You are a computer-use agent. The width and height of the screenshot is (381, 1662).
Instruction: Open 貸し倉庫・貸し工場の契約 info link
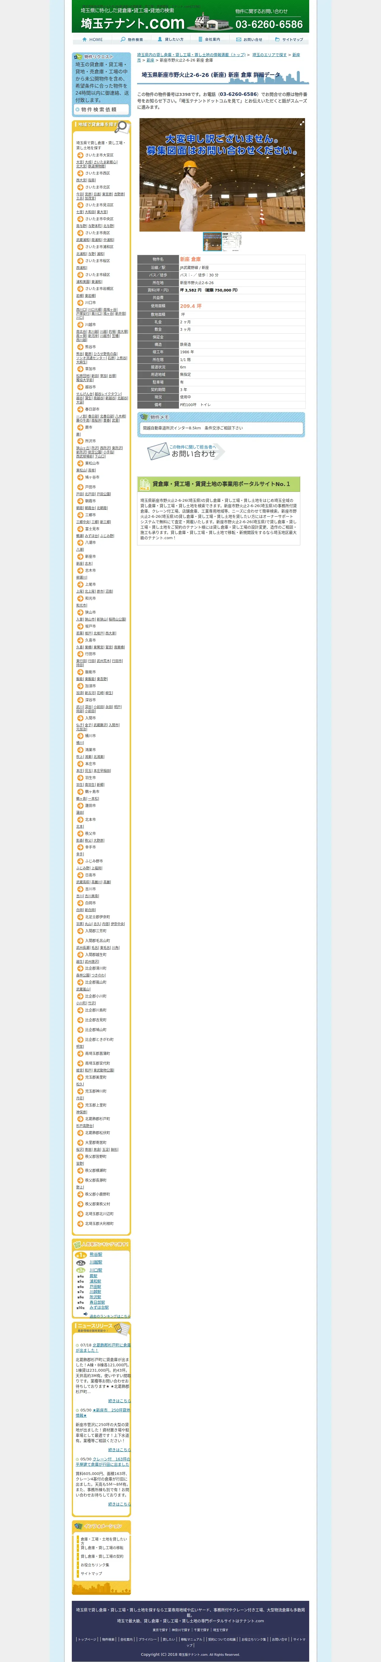[102, 1557]
